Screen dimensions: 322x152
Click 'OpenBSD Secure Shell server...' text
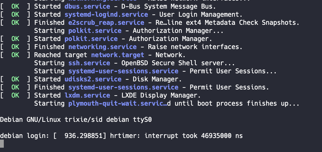click(178, 63)
